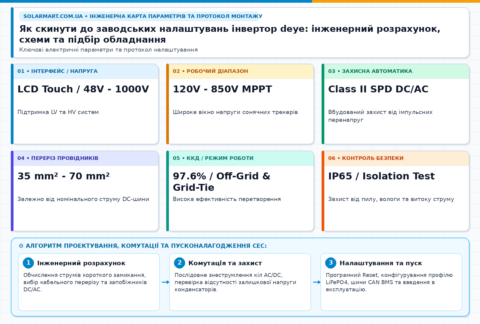This screenshot has height=324, width=480.
Task: Click step title 'Інженерний розрахунок'
Action: (x=81, y=263)
